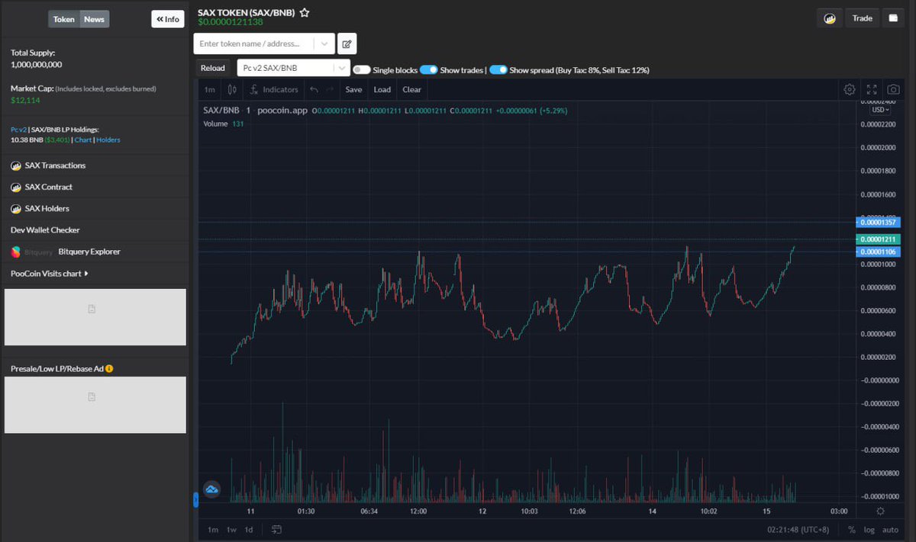
Task: Click the Reload button
Action: [x=213, y=68]
